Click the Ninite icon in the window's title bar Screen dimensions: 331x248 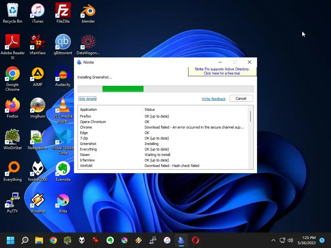coord(79,62)
